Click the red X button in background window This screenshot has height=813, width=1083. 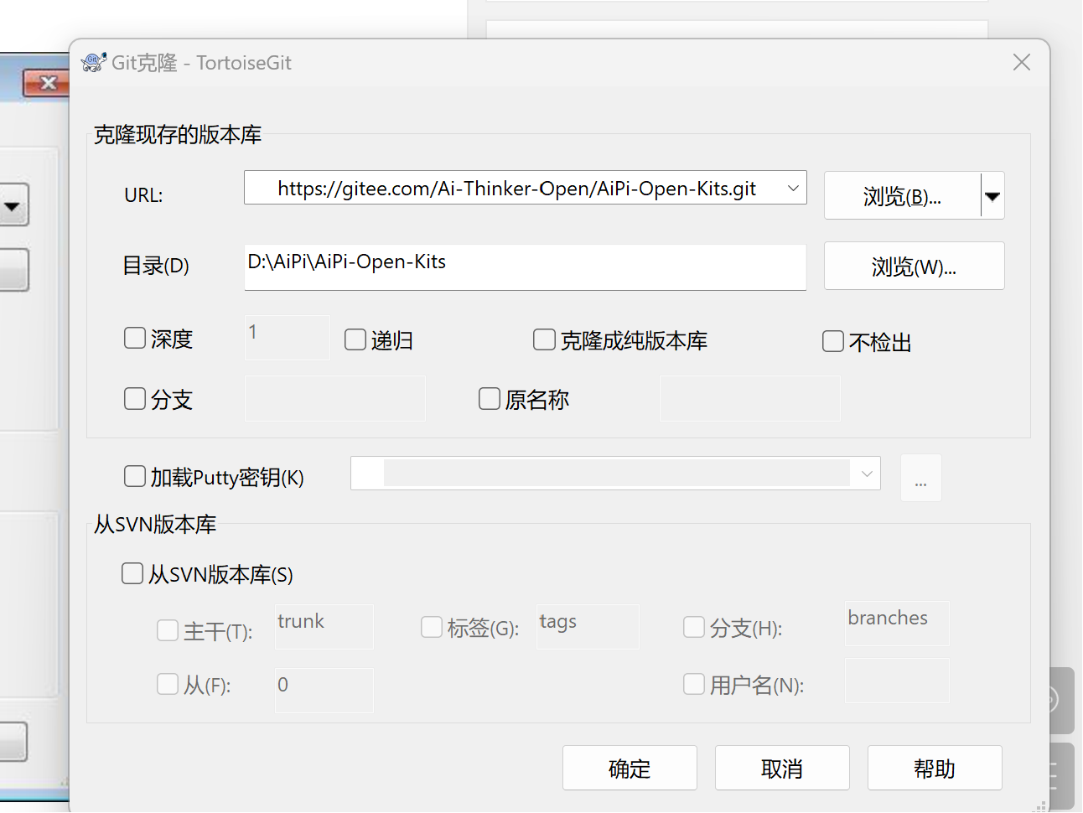48,82
